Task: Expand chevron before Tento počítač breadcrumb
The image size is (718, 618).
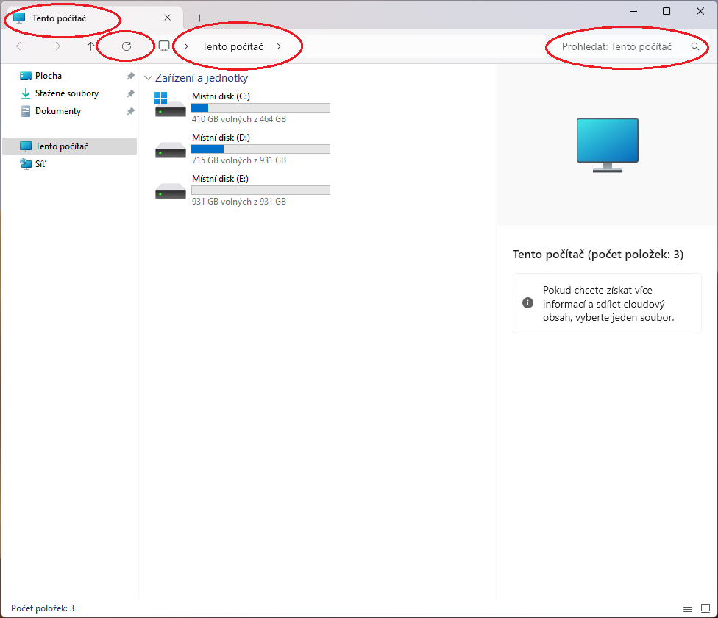Action: point(186,46)
